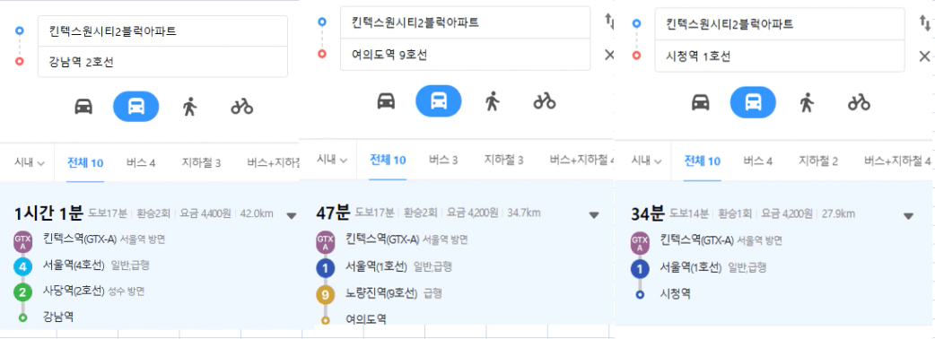Open the 시내 dropdown in the 강남역 panel

click(31, 162)
